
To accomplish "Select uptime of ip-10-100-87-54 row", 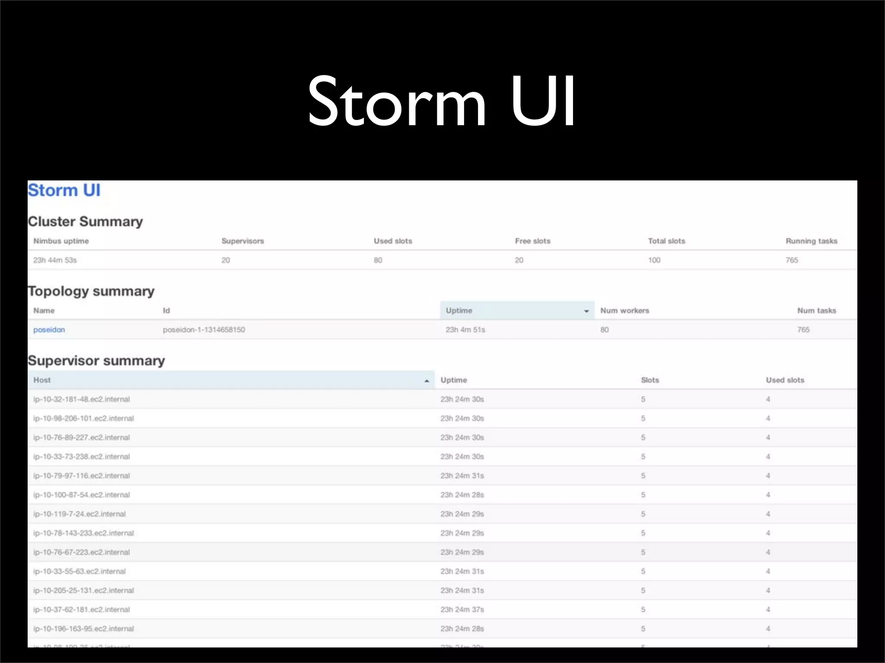I will 462,495.
